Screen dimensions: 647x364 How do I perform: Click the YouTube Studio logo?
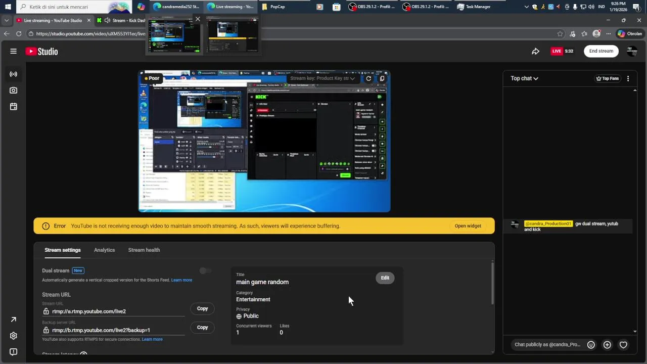[41, 51]
